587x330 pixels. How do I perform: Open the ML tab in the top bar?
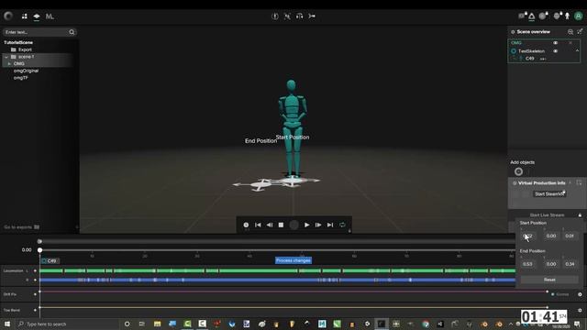coord(50,16)
